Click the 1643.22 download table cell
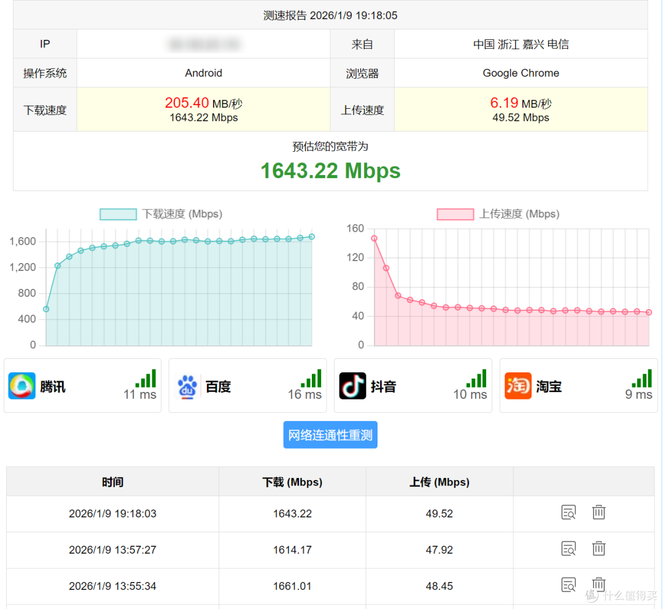Image resolution: width=663 pixels, height=609 pixels. [x=292, y=514]
